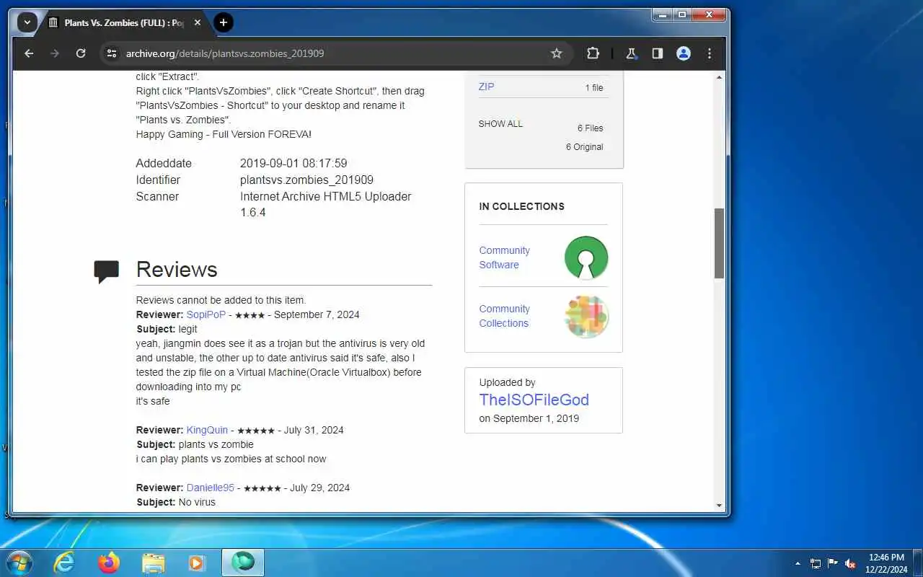Image resolution: width=923 pixels, height=577 pixels.
Task: View site information icon in address bar
Action: point(110,53)
